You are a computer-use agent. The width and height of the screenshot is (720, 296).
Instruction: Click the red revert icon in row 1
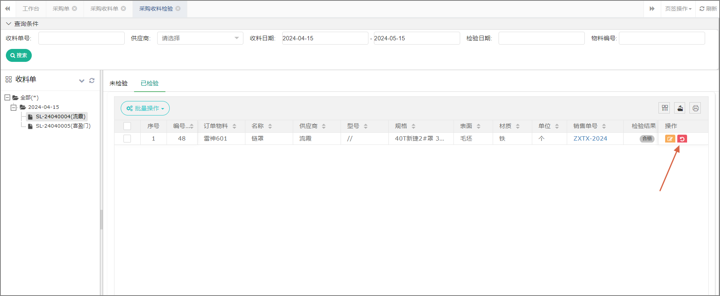tap(682, 139)
